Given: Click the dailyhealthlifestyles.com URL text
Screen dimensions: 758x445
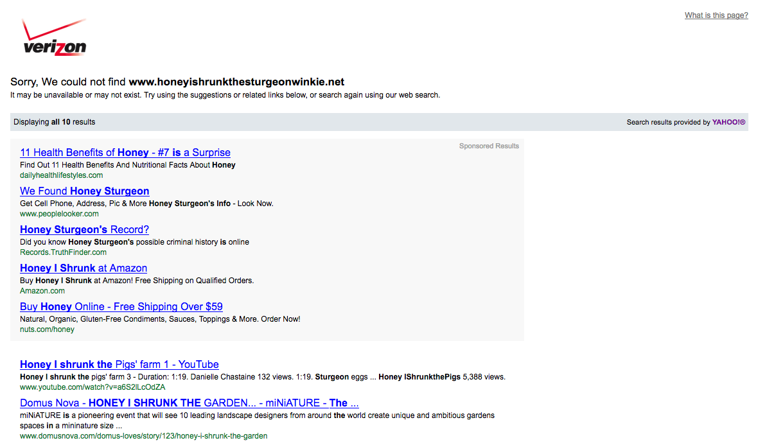Looking at the screenshot, I should pyautogui.click(x=62, y=175).
